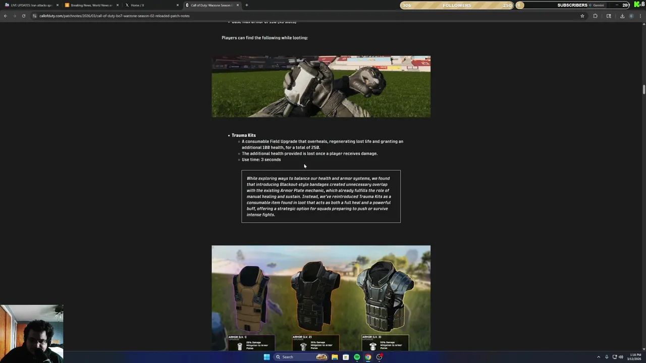
Task: Click the FOLLOWERS goal bar overlay
Action: [x=457, y=5]
